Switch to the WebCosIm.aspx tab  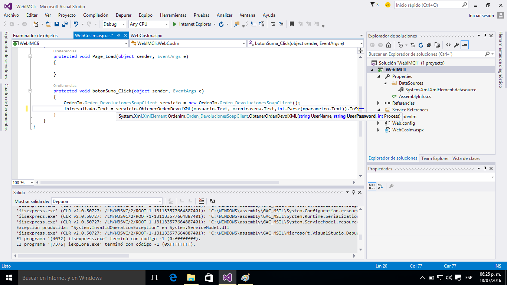146,36
